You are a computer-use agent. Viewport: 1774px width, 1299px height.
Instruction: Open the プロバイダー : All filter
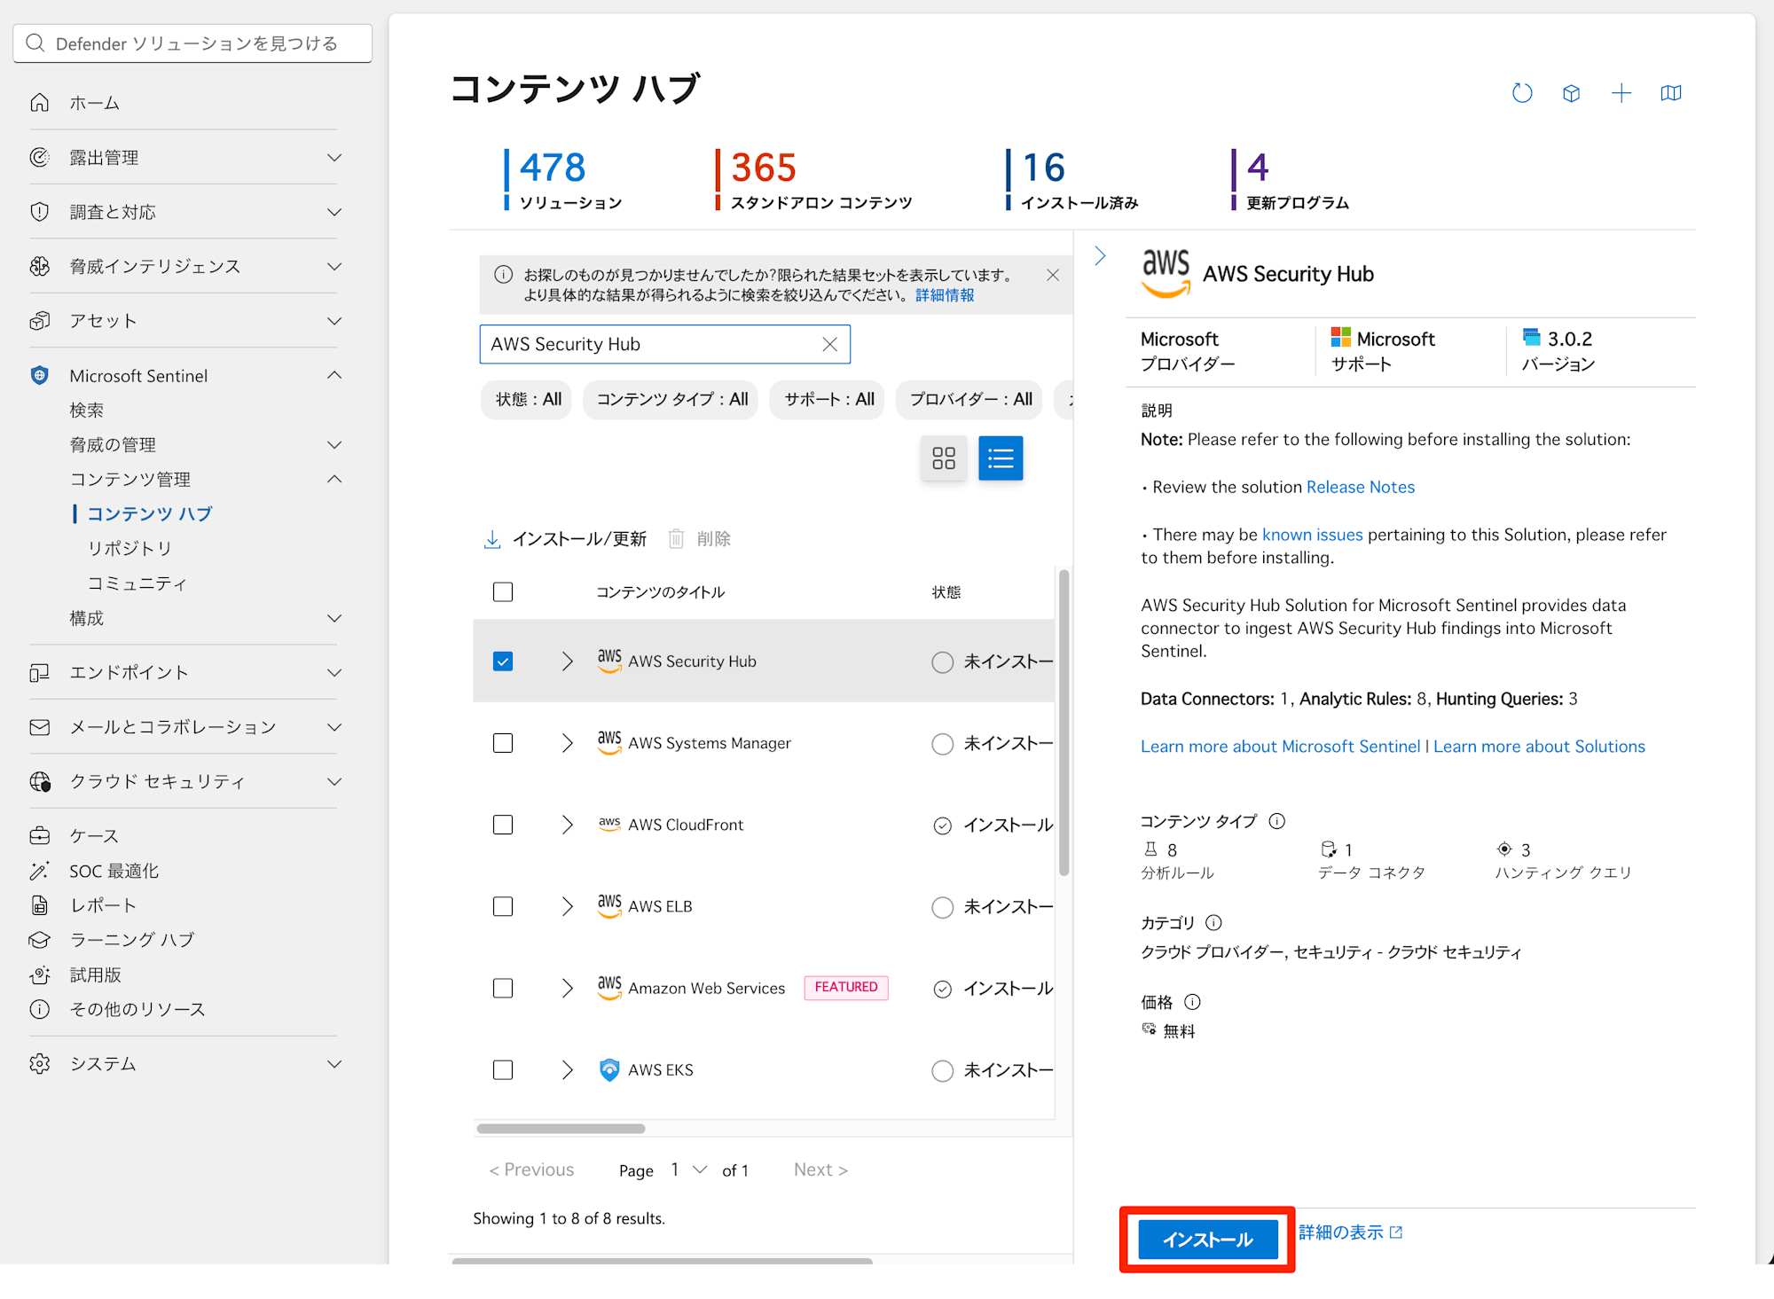(970, 399)
